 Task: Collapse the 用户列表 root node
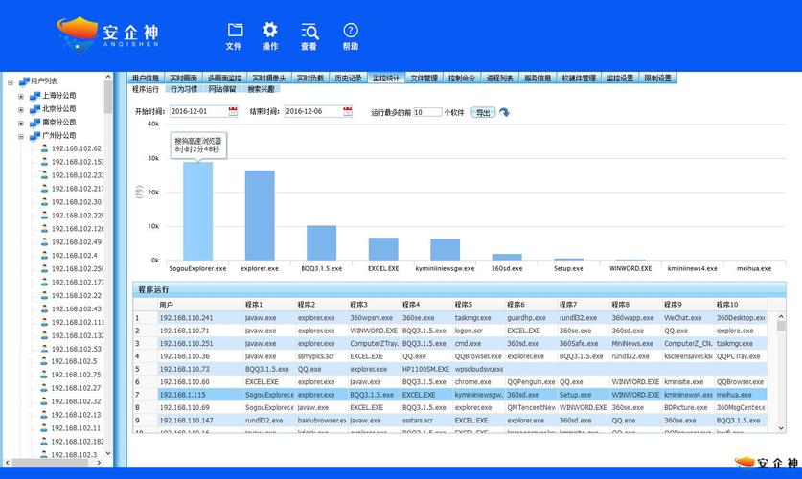point(10,81)
